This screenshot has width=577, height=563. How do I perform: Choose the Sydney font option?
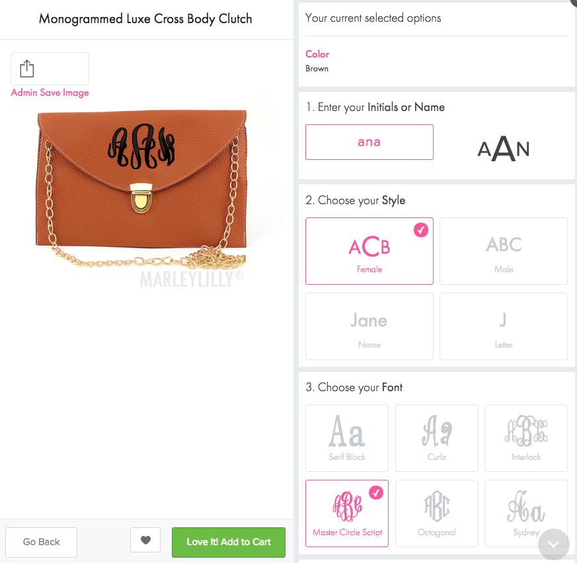click(x=526, y=513)
